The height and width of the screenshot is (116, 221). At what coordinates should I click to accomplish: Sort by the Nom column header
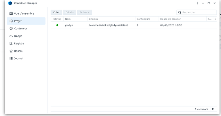click(75, 19)
